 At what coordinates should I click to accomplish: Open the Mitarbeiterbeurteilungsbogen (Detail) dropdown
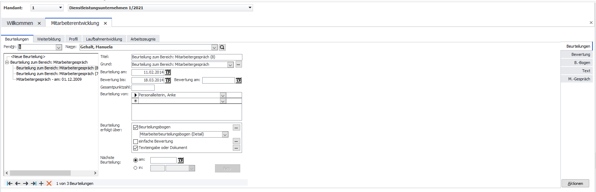pos(225,134)
